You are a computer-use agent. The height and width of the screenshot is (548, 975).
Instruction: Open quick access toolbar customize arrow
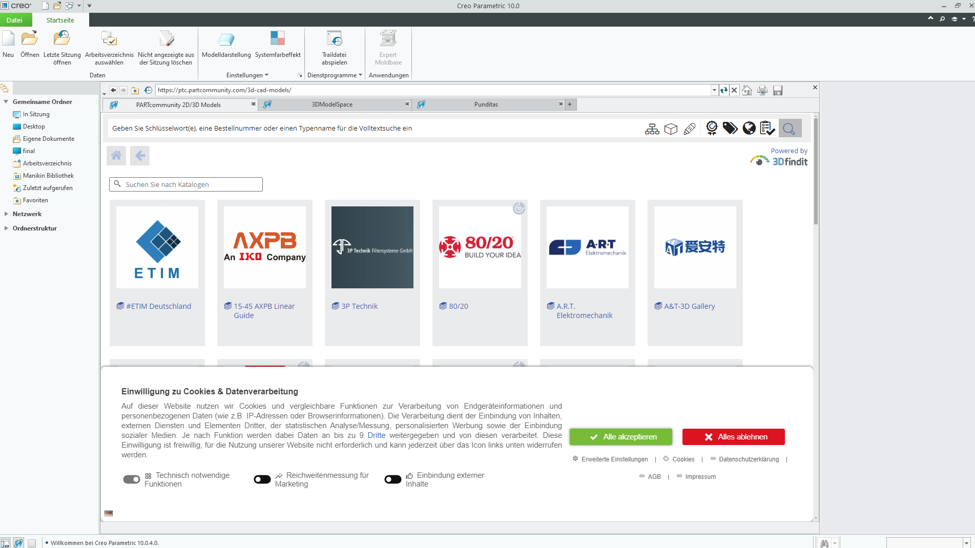[x=89, y=6]
